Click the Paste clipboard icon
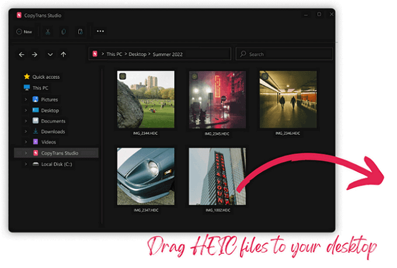The image size is (397, 268). [x=80, y=31]
